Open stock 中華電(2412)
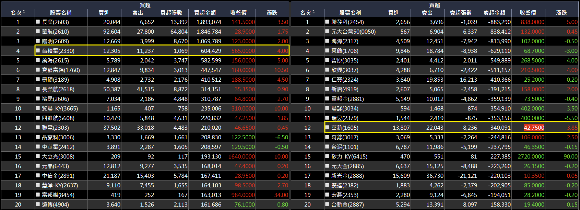Viewport: 580px width, 210px height. pyautogui.click(x=58, y=147)
